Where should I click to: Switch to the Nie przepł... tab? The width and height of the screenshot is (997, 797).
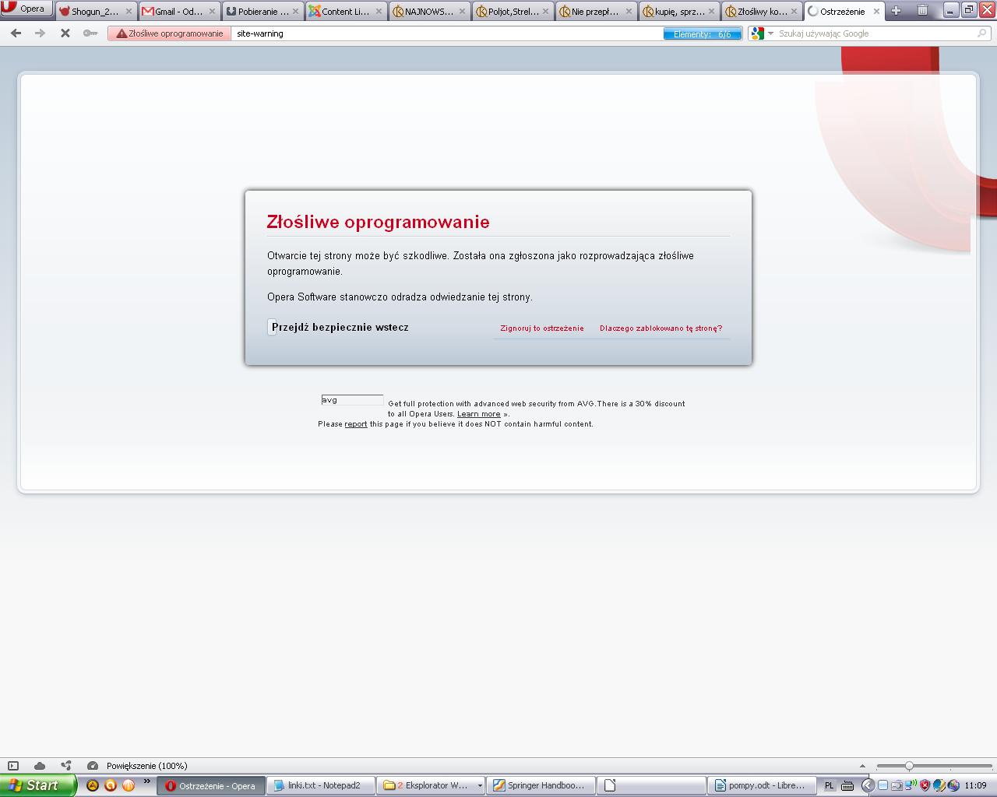pos(597,12)
